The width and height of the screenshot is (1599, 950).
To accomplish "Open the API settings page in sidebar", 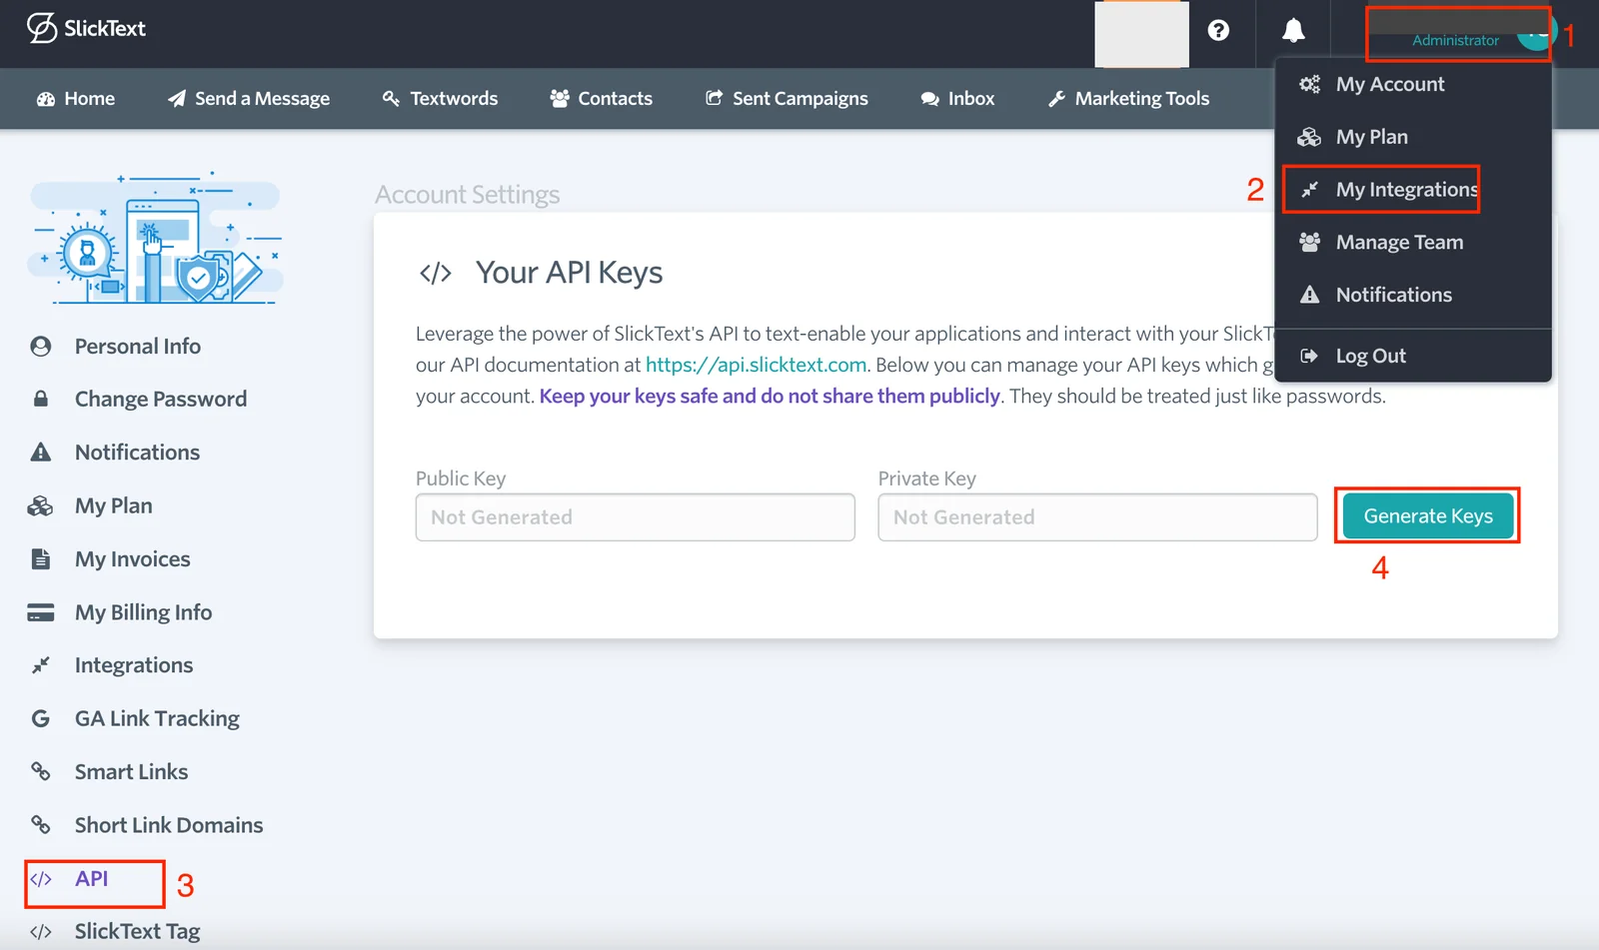I will 92,879.
